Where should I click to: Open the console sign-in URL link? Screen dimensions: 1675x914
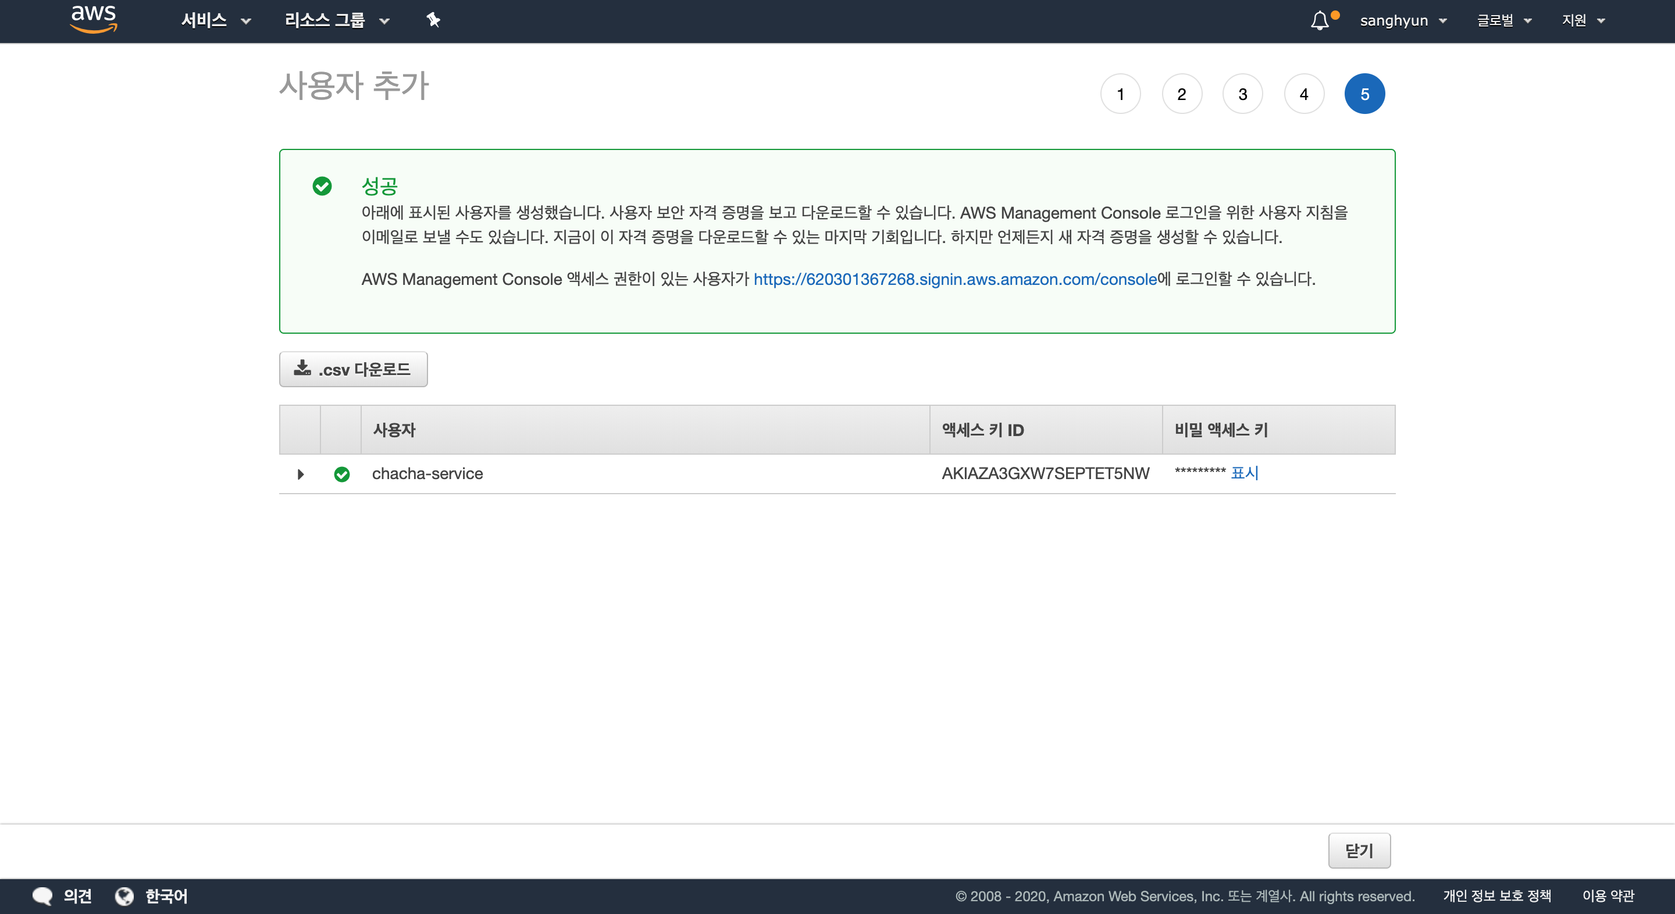[955, 280]
